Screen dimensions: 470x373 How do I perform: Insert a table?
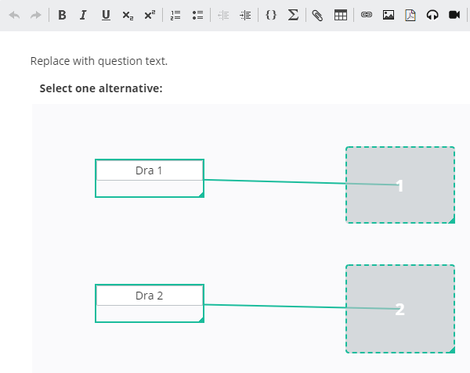click(x=341, y=15)
